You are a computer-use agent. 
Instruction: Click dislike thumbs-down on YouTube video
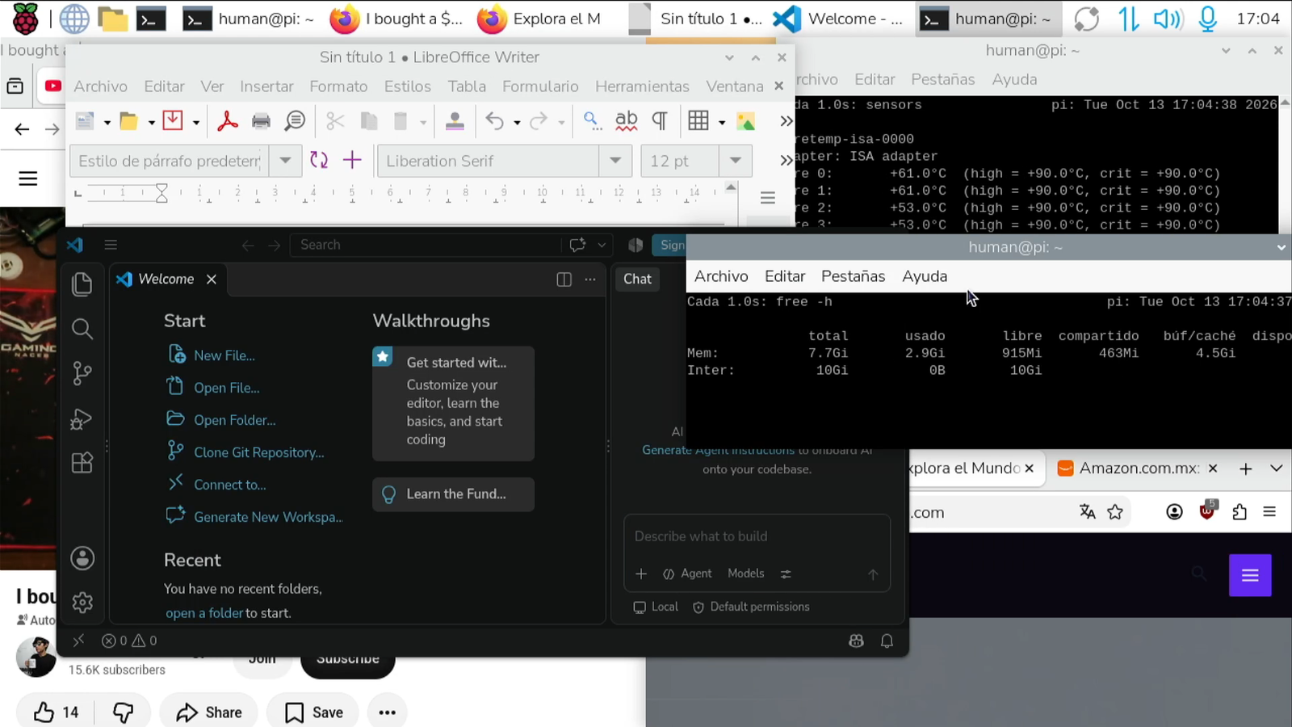(123, 712)
